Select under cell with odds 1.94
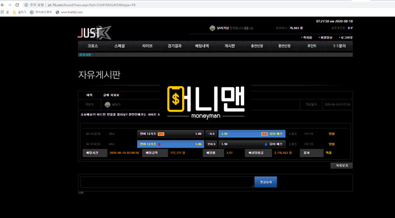The height and width of the screenshot is (218, 395). click(x=252, y=144)
